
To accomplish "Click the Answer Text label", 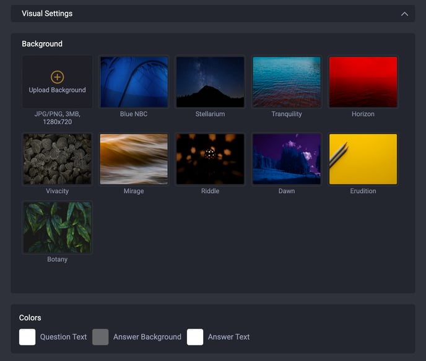I will pyautogui.click(x=228, y=337).
